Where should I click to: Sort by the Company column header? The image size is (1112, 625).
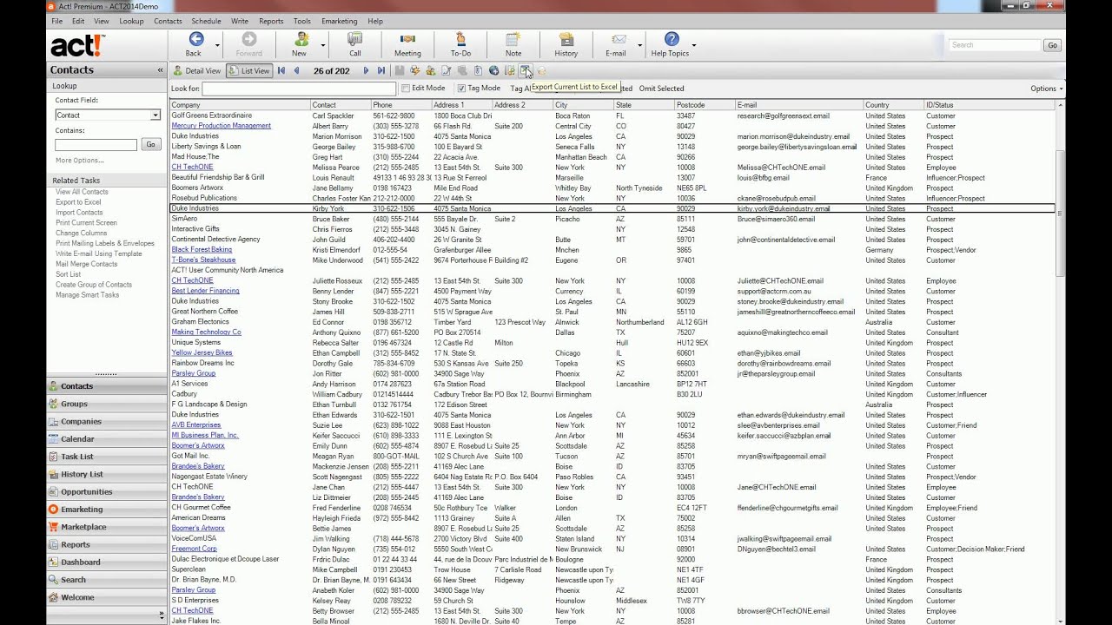[x=240, y=105]
